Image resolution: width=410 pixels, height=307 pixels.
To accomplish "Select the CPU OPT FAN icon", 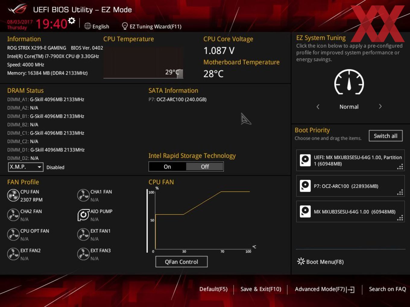I will coord(13,234).
